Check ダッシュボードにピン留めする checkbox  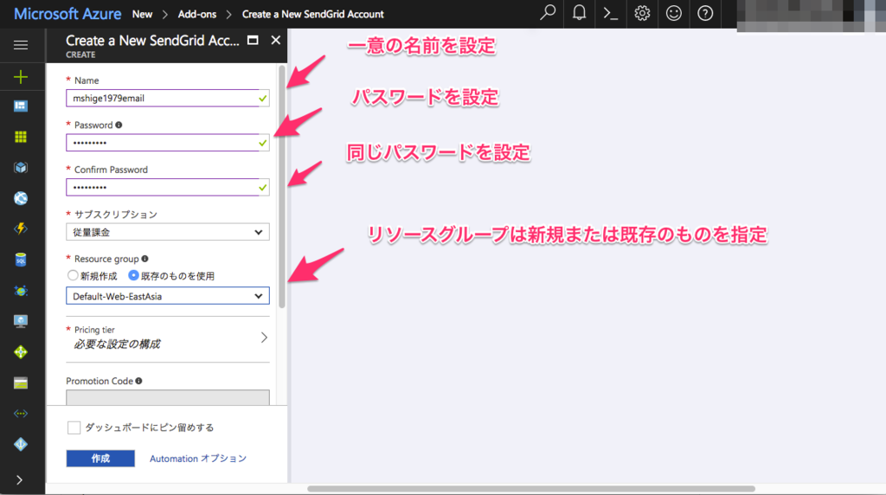click(74, 427)
